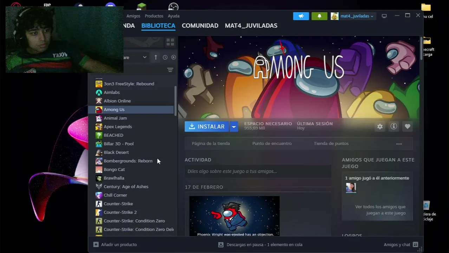Click the blue INSTALAR button
Screen dimensions: 449x253
(x=207, y=126)
